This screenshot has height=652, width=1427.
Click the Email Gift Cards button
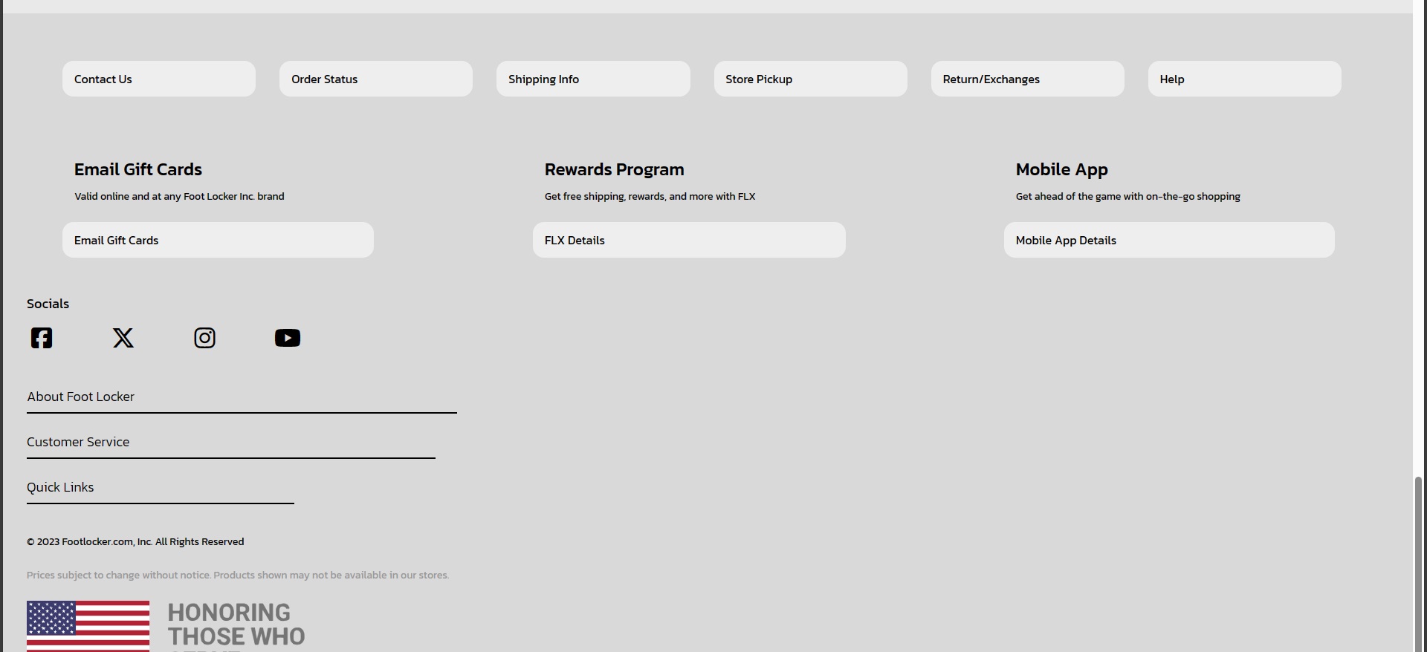pyautogui.click(x=218, y=240)
